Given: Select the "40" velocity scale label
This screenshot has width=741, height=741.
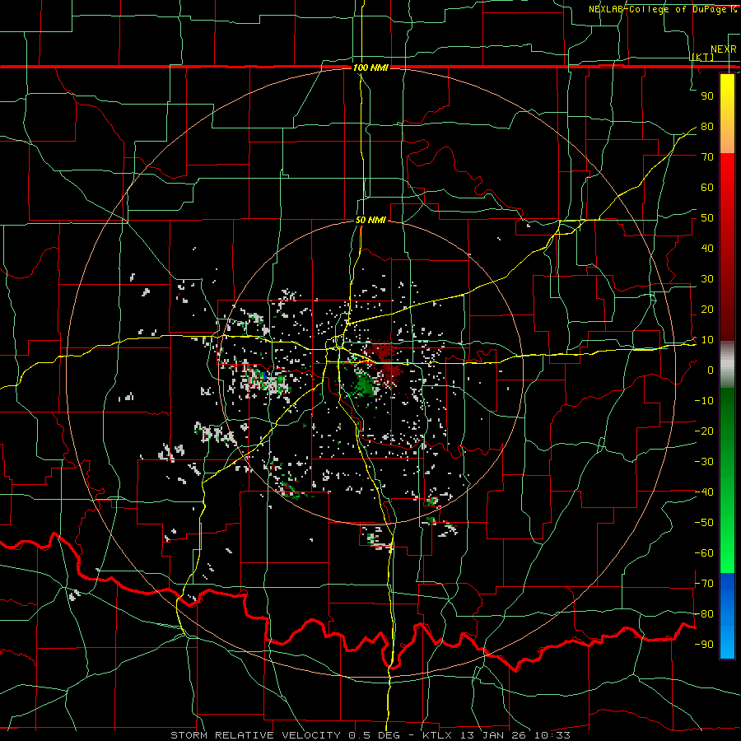Looking at the screenshot, I should [x=707, y=249].
